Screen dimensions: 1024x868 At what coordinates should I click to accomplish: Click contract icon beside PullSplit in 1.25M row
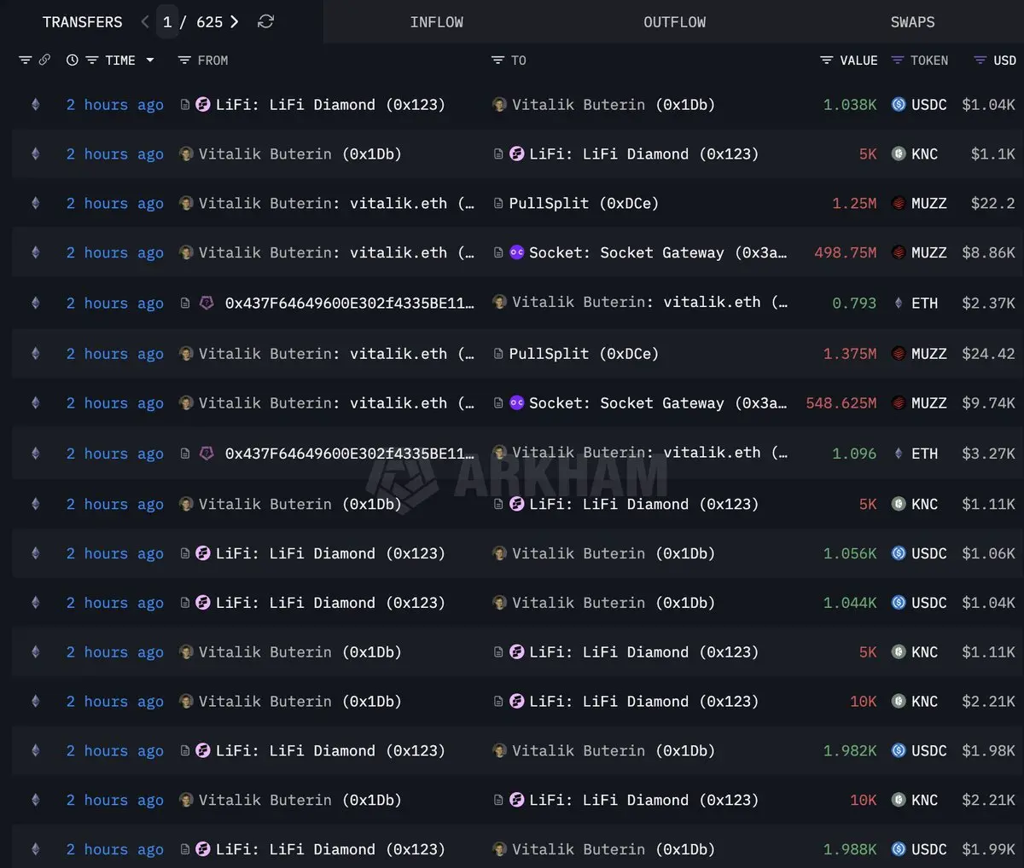coord(498,204)
